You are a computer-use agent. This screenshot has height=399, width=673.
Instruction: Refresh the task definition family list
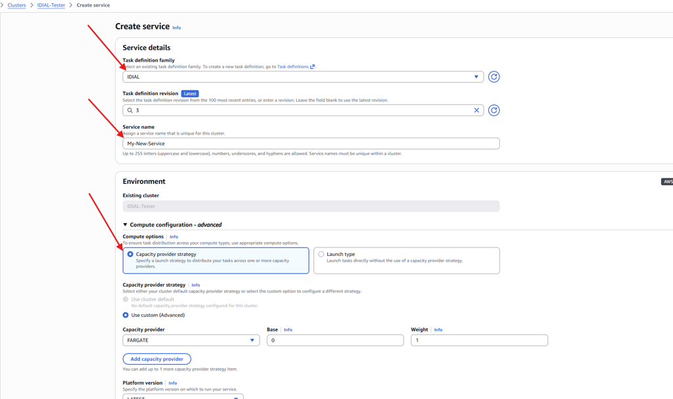pos(494,77)
